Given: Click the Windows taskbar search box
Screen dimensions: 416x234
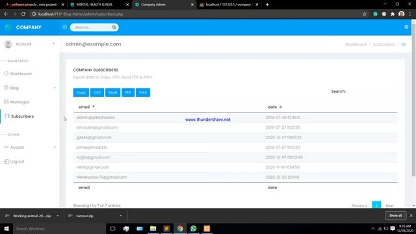Looking at the screenshot, I should 59,229.
